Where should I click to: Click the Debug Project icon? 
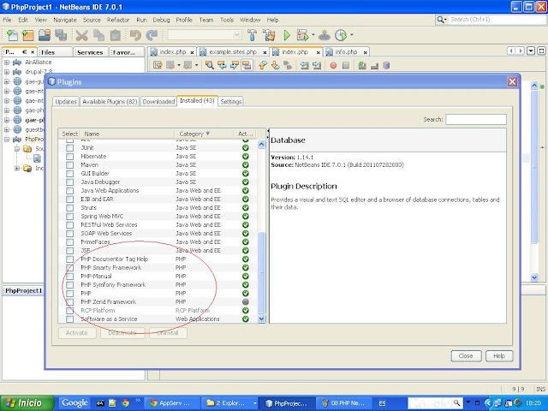click(x=302, y=35)
